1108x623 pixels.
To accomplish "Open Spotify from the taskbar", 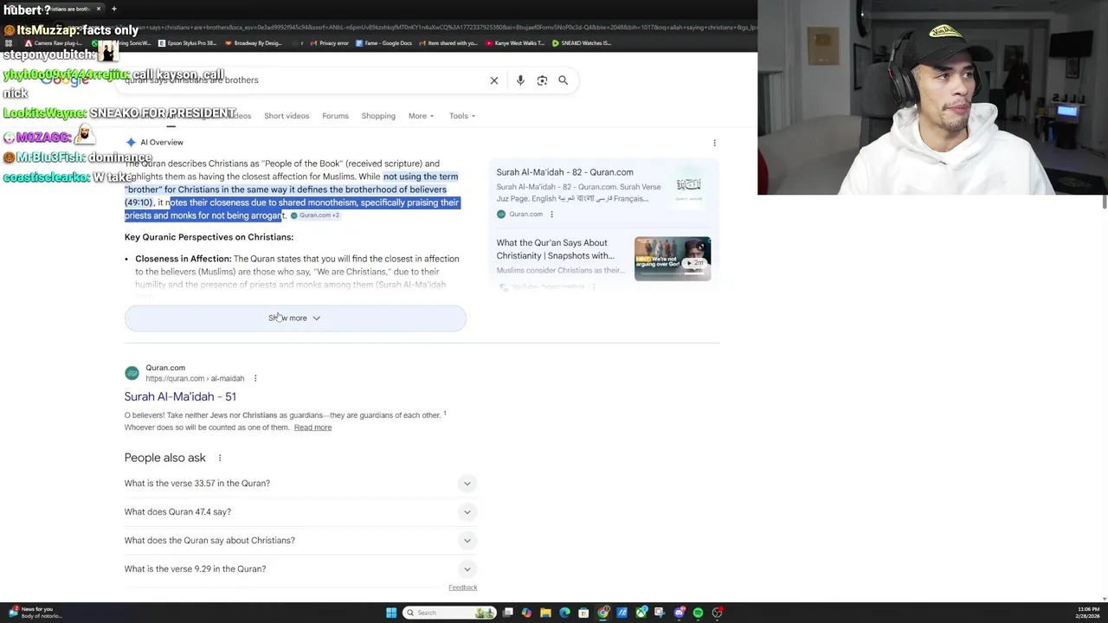I will (x=698, y=613).
